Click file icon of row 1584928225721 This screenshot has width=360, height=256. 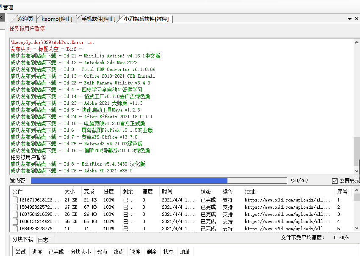[x=15, y=207]
